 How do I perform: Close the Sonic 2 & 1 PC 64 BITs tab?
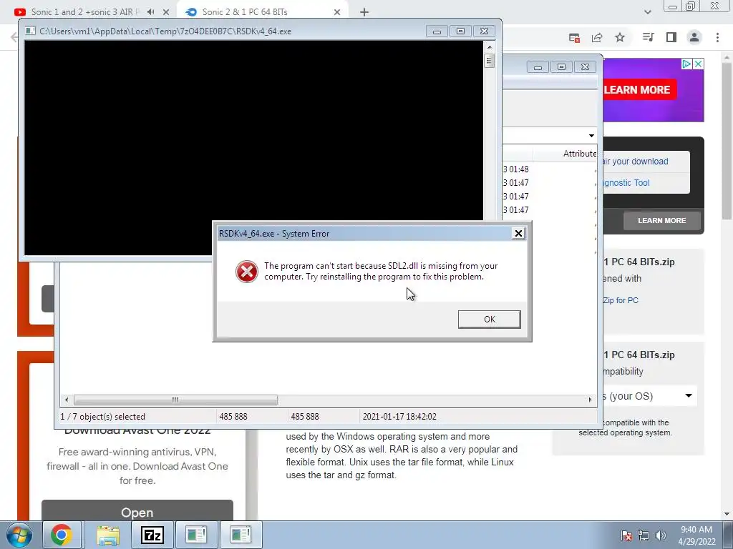[337, 12]
